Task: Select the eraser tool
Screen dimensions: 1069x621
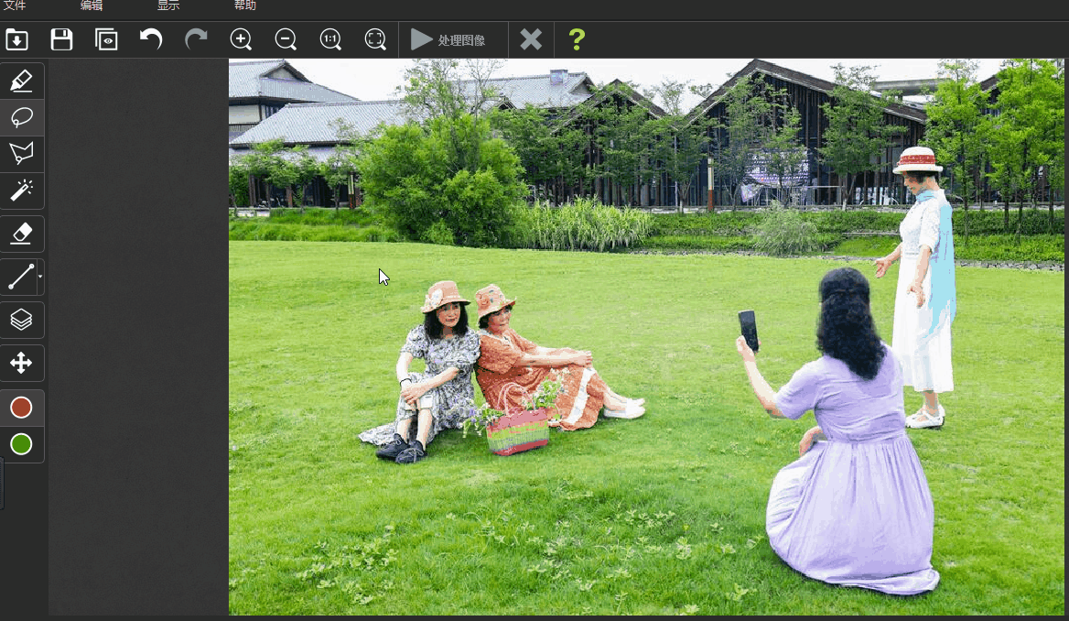Action: pyautogui.click(x=22, y=234)
